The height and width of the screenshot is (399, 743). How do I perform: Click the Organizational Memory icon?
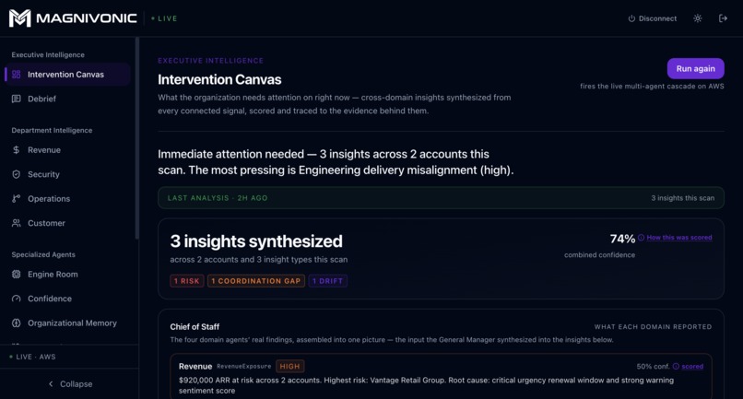(x=16, y=323)
